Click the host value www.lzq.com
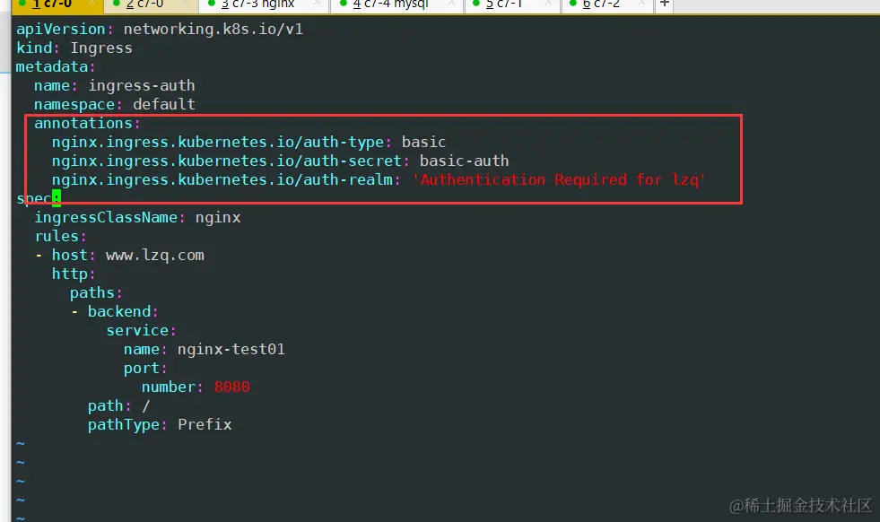 [x=155, y=256]
